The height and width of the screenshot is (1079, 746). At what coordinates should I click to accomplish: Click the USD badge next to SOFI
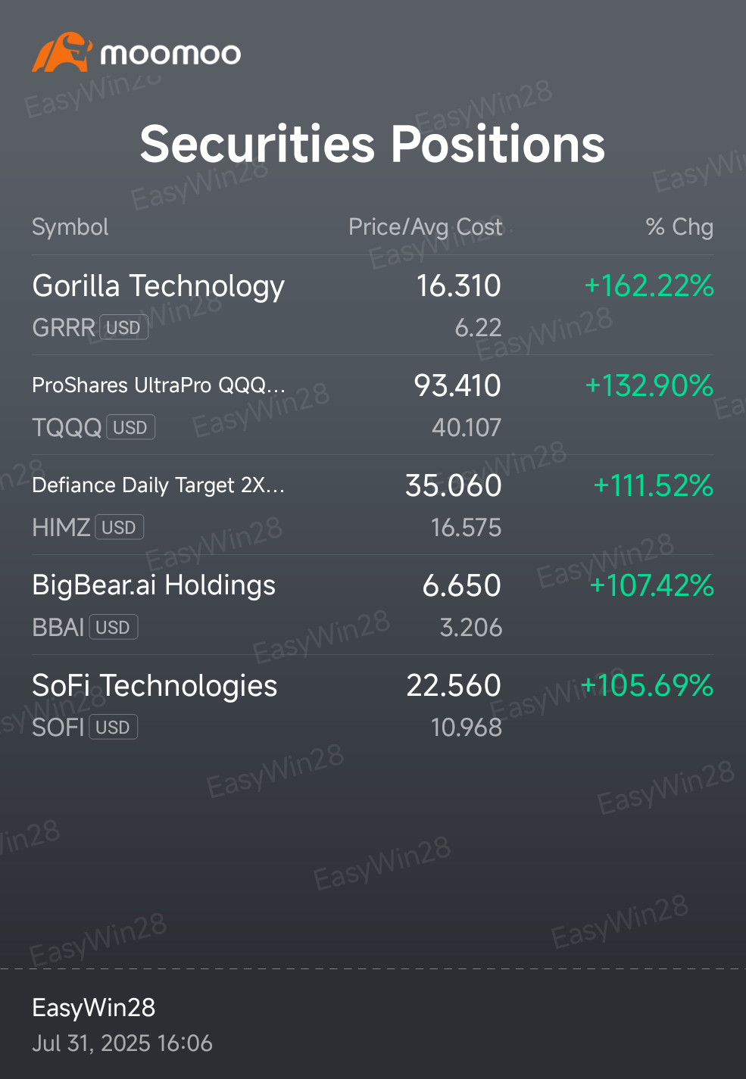114,728
